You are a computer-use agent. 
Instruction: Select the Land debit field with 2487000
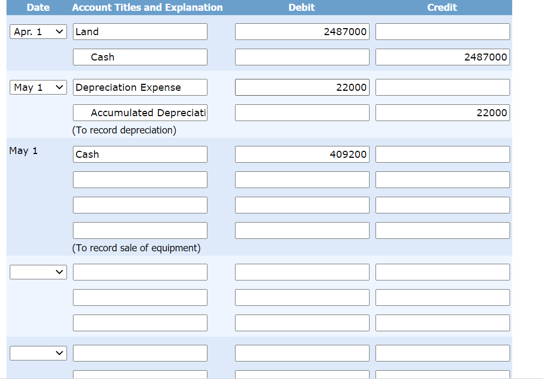click(x=303, y=32)
